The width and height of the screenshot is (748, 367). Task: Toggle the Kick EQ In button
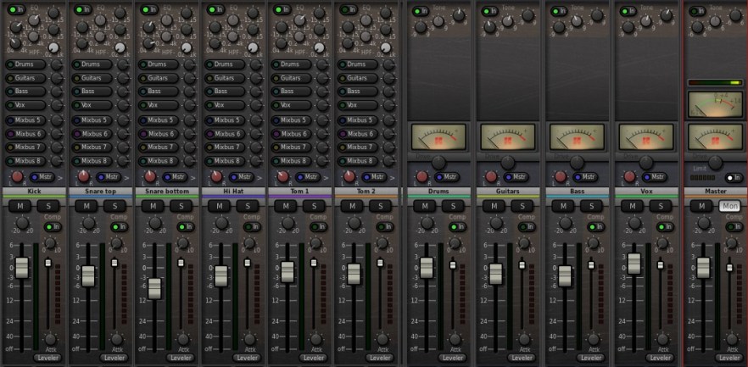tap(14, 9)
